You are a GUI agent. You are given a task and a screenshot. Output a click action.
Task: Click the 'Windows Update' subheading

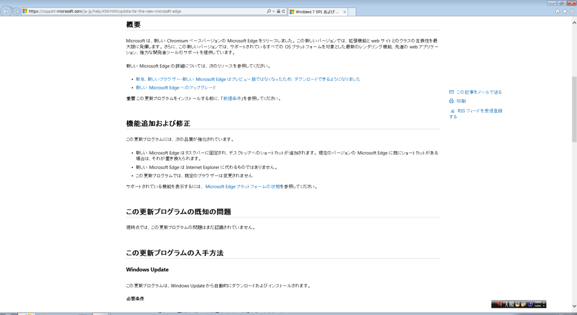pos(147,269)
